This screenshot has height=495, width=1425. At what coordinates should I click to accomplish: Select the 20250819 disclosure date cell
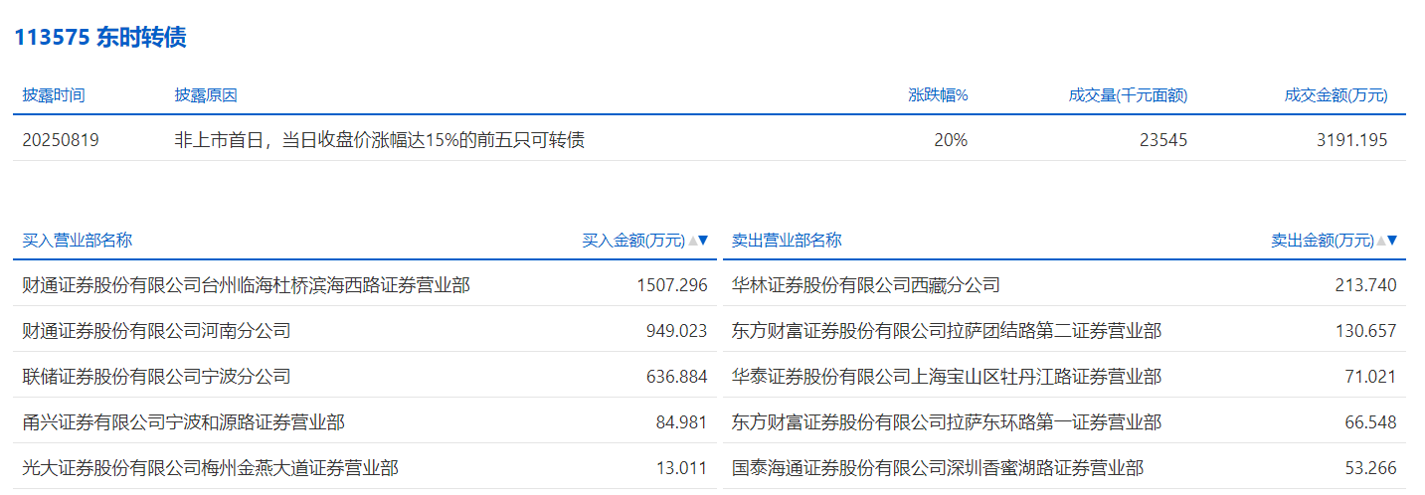click(61, 140)
